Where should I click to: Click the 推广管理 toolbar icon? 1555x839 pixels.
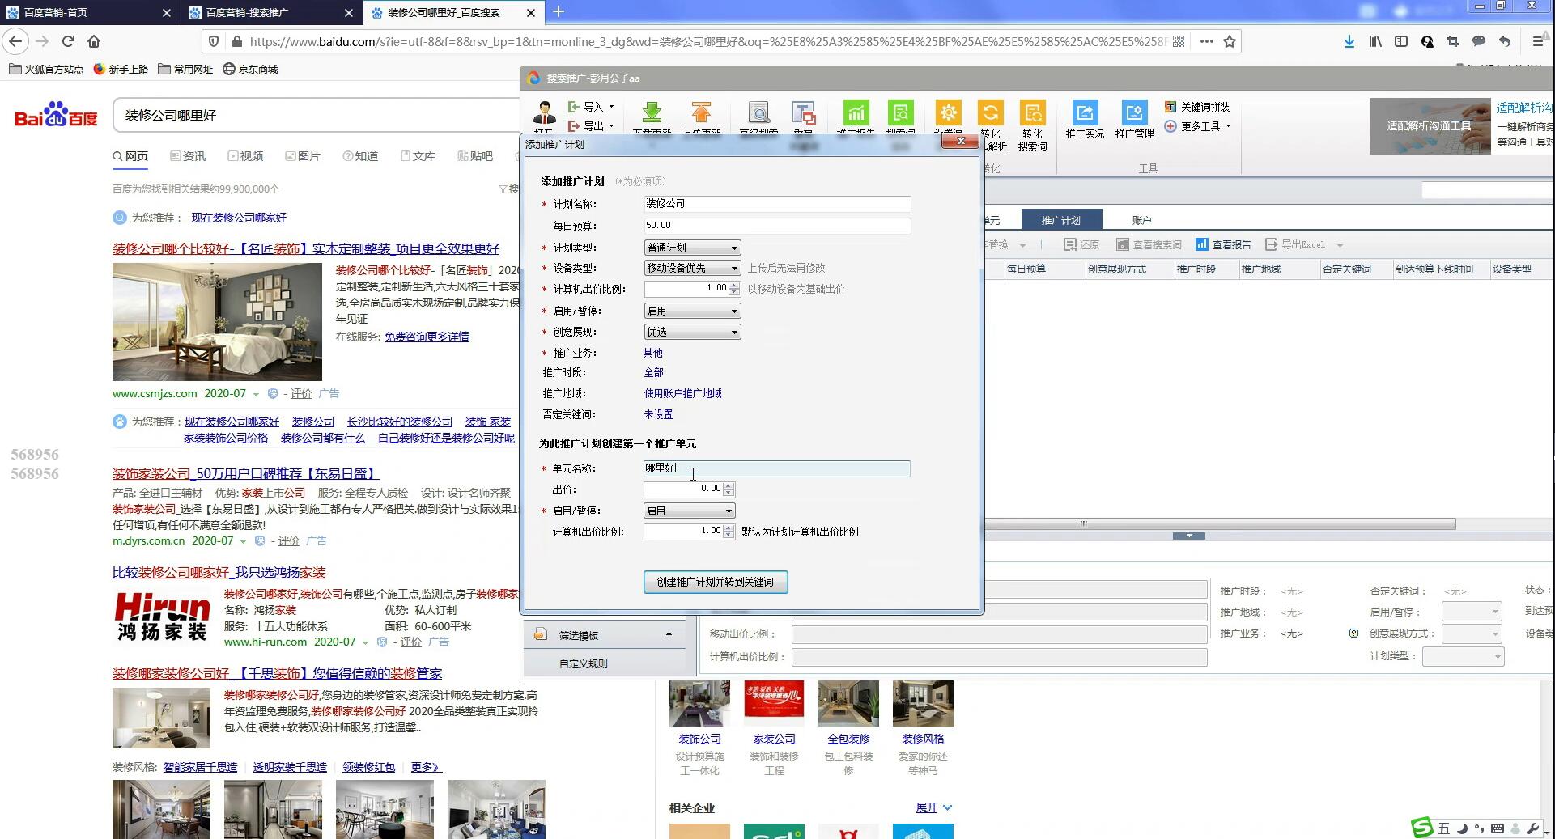point(1134,113)
